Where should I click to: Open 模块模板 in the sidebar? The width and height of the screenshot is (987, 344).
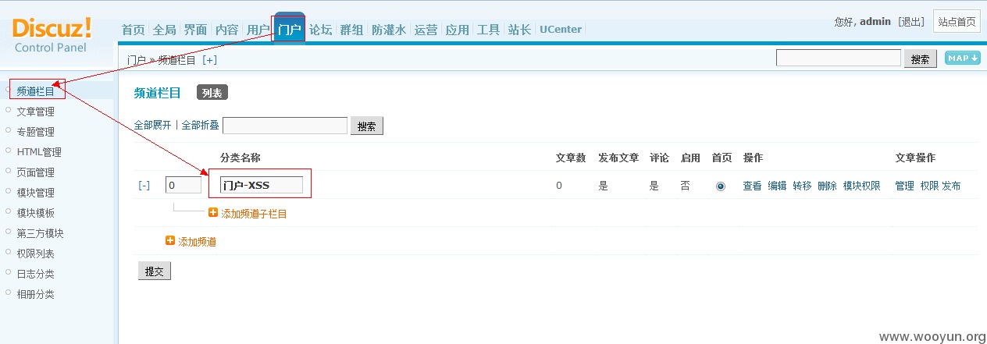pos(36,213)
